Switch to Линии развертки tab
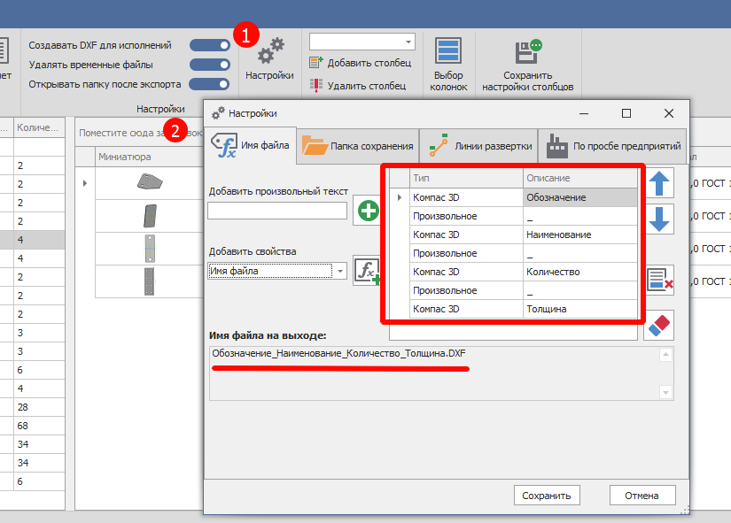 tap(477, 146)
